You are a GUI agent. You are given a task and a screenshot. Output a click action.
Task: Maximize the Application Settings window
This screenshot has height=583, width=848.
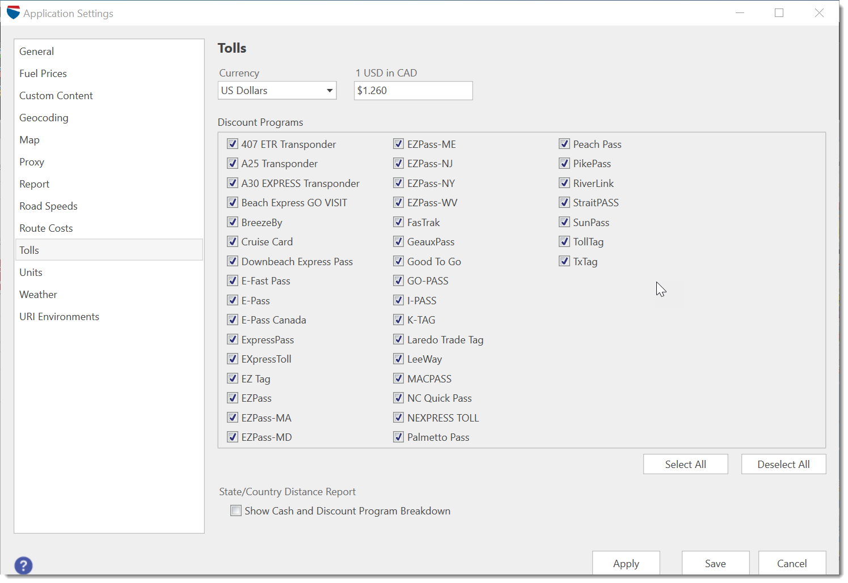point(779,12)
